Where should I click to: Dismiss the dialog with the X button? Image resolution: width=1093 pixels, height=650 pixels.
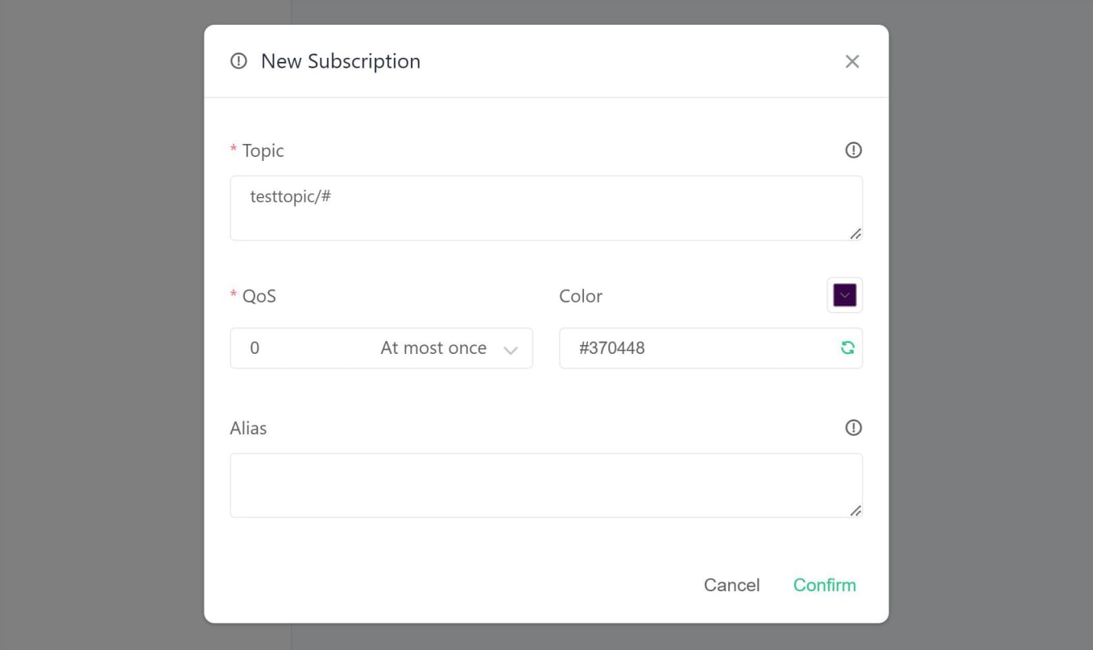851,61
